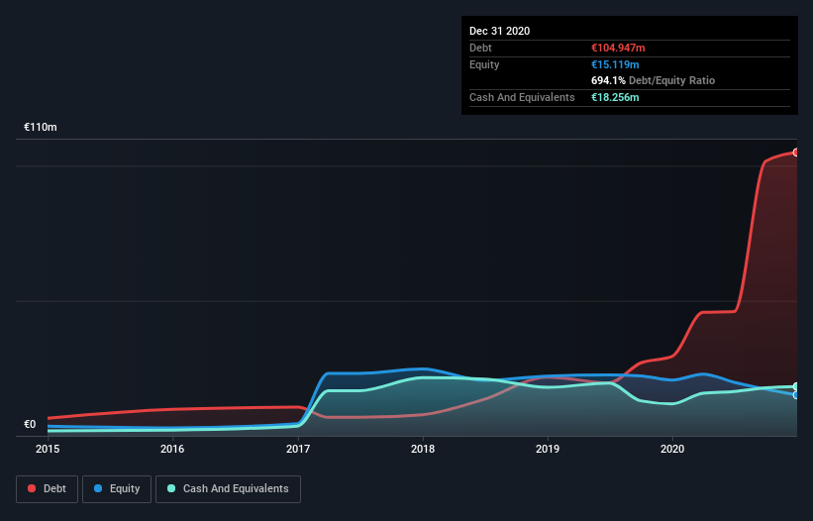Toggle Cash And Equivalents legend button

[x=228, y=489]
